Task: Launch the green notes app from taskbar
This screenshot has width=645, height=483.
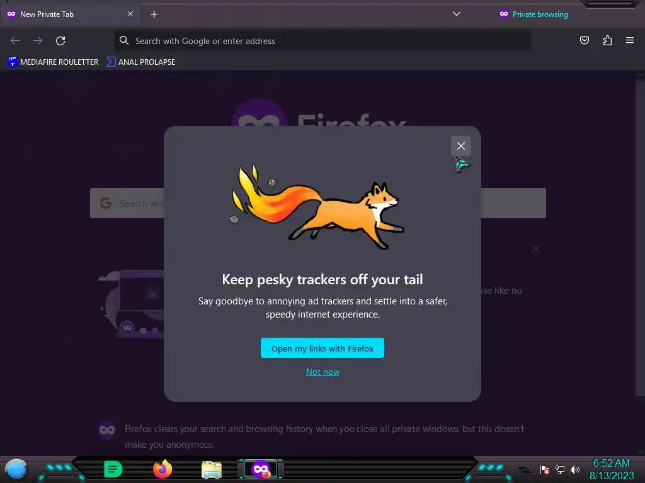Action: [113, 469]
